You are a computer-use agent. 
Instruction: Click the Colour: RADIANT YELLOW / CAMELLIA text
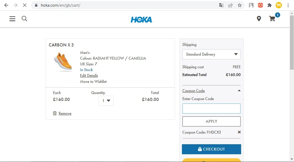click(x=113, y=58)
